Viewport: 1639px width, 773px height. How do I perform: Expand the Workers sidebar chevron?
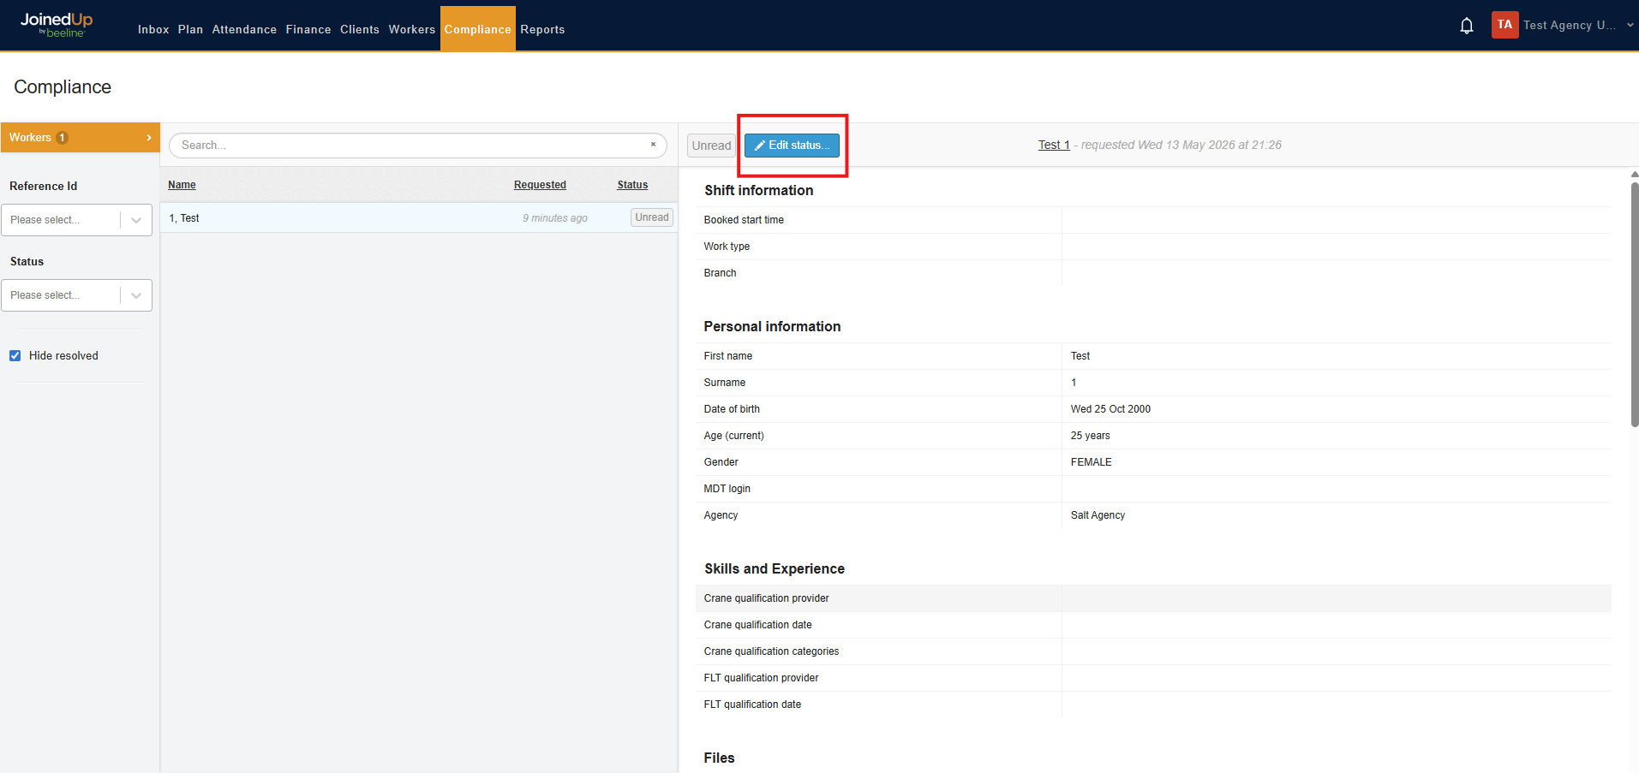[x=149, y=138]
